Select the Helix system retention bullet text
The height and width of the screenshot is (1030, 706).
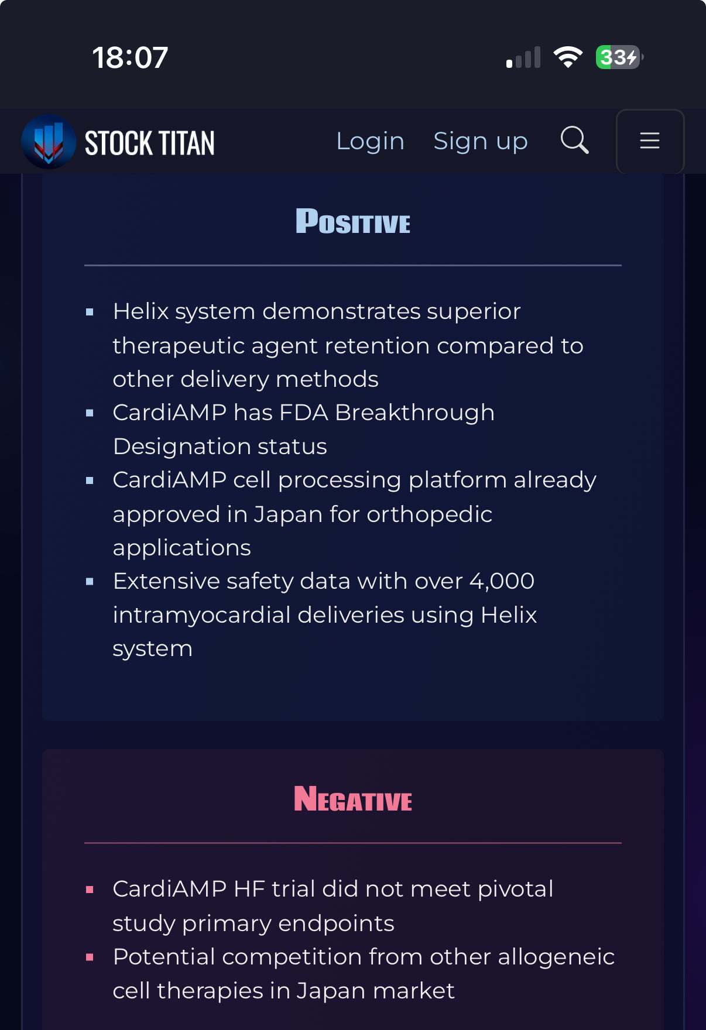pyautogui.click(x=348, y=345)
